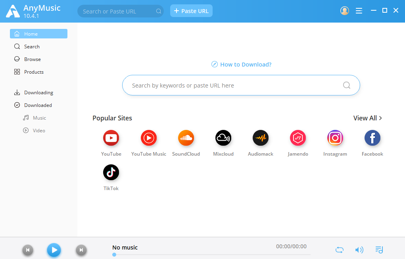Screen dimensions: 405x259
Task: Open the user account profile icon
Action: point(345,11)
